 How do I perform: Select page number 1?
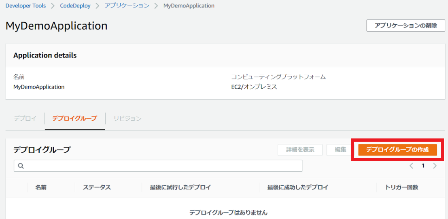pos(423,166)
